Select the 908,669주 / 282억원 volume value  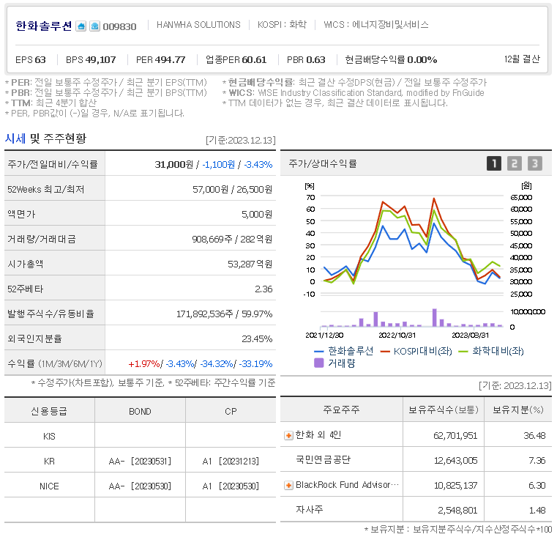point(232,240)
